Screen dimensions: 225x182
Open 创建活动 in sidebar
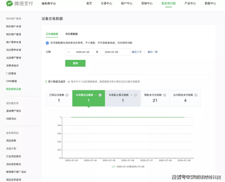point(11,119)
